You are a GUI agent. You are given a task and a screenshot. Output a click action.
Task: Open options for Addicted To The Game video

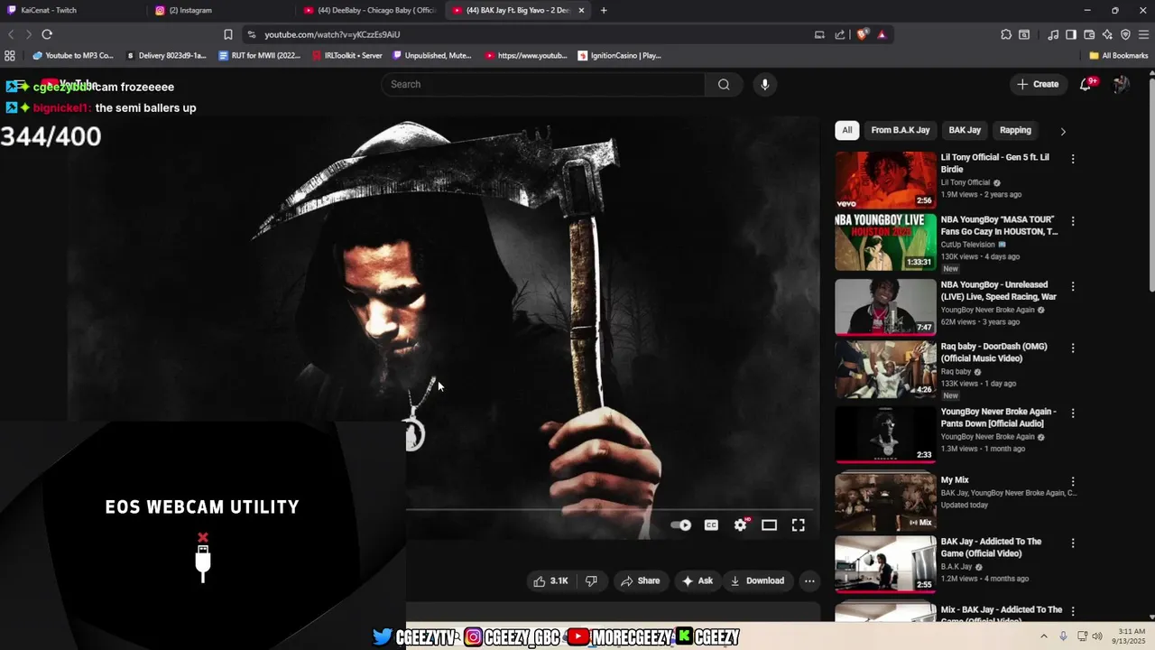coord(1073,543)
